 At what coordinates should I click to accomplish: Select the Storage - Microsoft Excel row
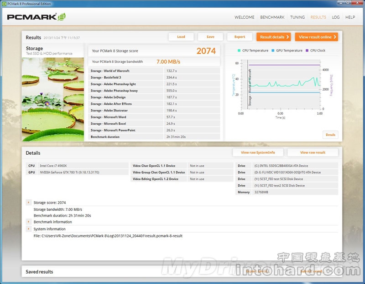[154, 123]
